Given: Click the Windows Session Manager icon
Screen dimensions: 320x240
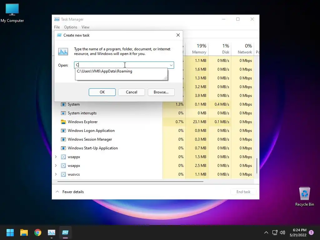Looking at the screenshot, I should [x=63, y=139].
